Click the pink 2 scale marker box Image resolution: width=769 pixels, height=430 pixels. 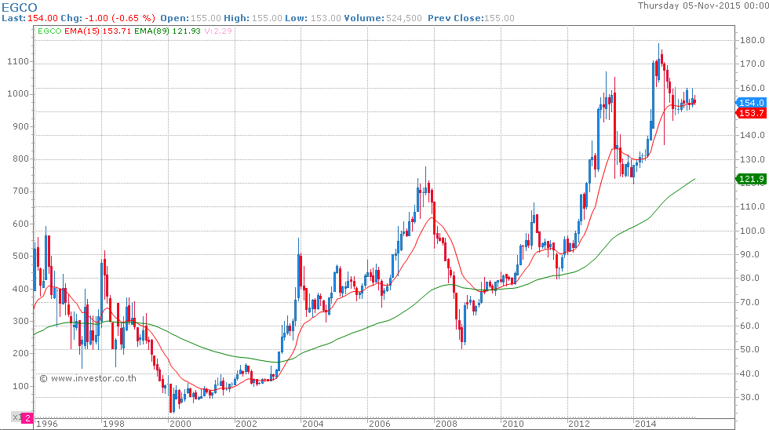click(27, 417)
